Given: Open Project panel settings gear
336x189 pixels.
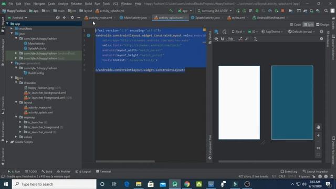Looking at the screenshot, I should tap(72, 17).
